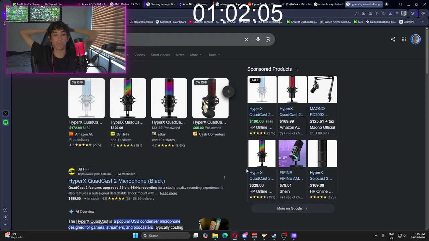Launch Microsoft Edge from the taskbar

225,236
